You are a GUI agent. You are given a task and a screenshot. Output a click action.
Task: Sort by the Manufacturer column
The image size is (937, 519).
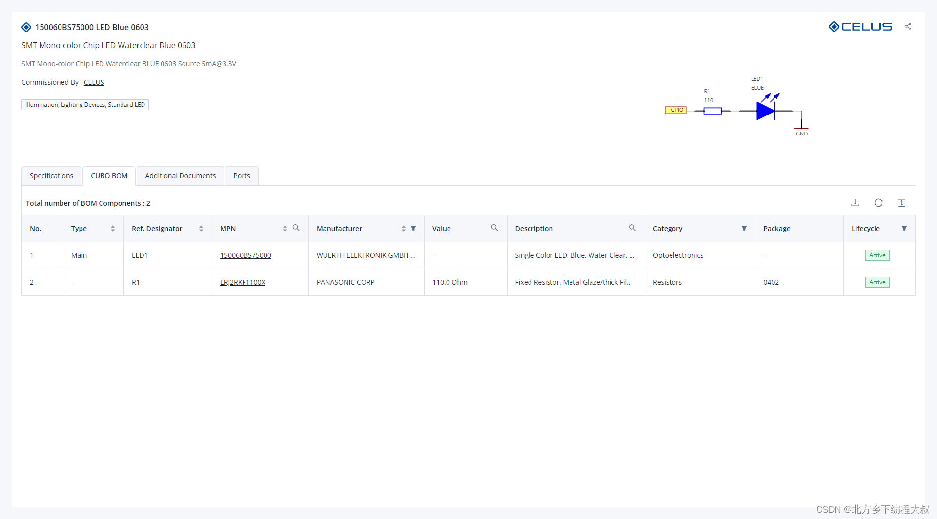[404, 229]
